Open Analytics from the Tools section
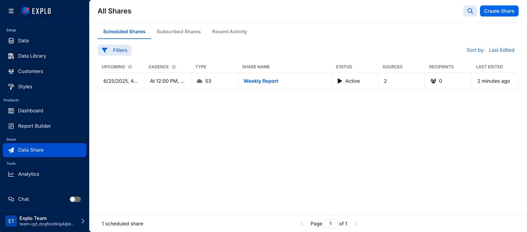This screenshot has width=527, height=232. tap(28, 174)
